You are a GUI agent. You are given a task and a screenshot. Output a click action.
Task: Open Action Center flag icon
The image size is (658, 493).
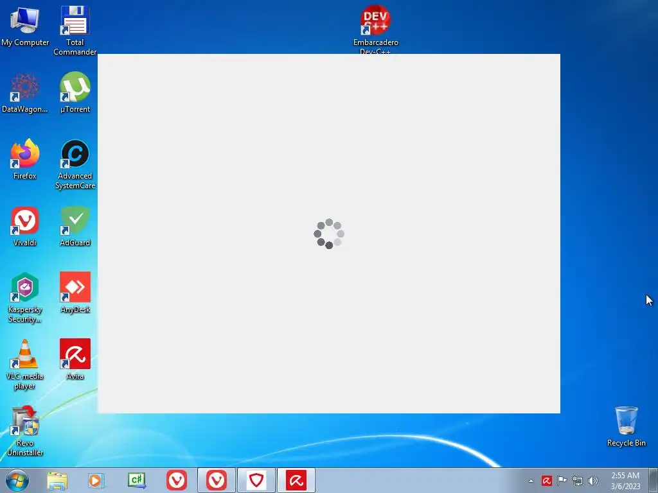pos(562,481)
